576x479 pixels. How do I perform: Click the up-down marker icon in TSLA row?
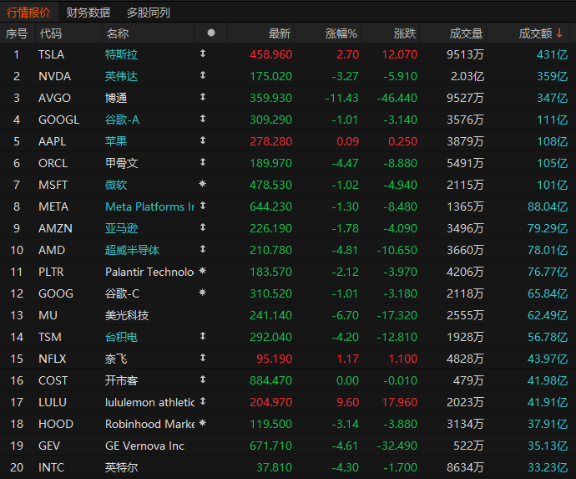(x=202, y=54)
